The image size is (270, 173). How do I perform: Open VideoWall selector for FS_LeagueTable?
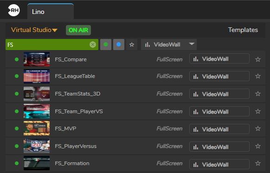219,76
